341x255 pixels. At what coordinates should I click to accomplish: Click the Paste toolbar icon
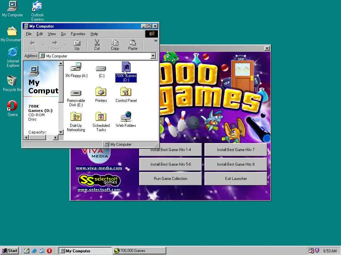133,45
